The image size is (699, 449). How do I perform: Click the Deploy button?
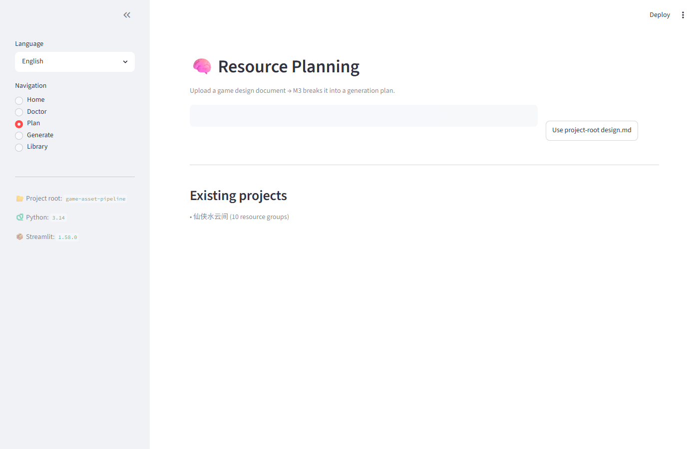[660, 15]
